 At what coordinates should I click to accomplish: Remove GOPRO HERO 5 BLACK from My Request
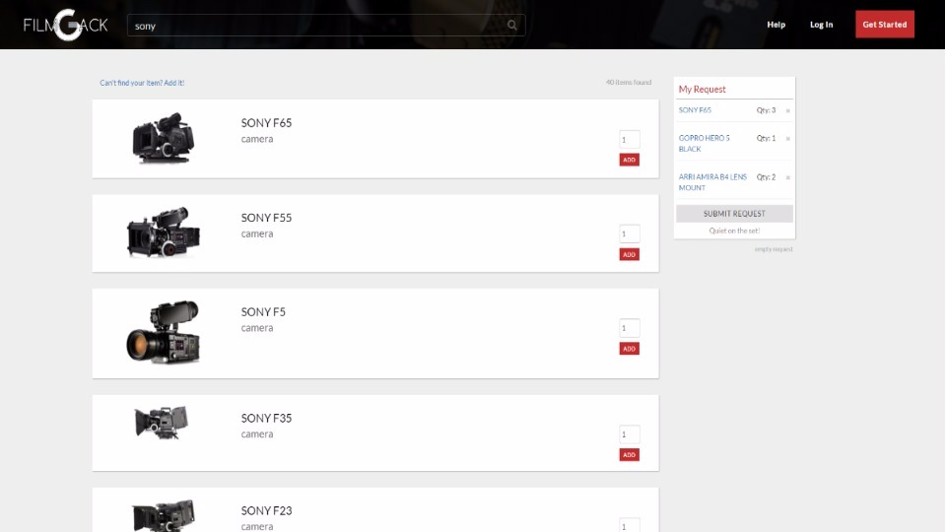788,139
